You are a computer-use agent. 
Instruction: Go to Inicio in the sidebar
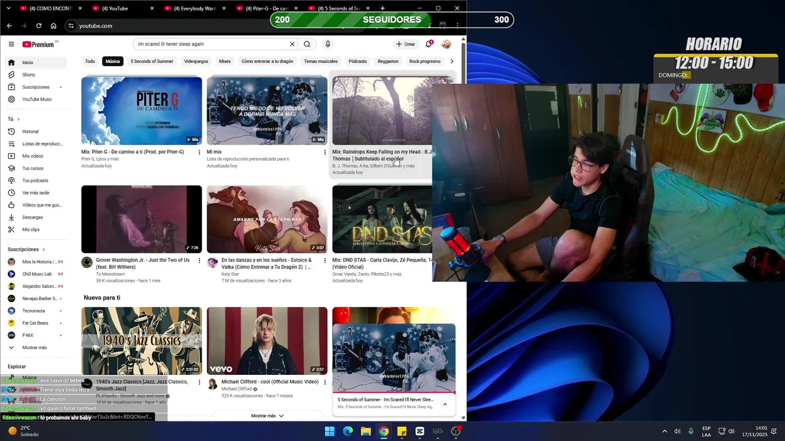[x=36, y=62]
